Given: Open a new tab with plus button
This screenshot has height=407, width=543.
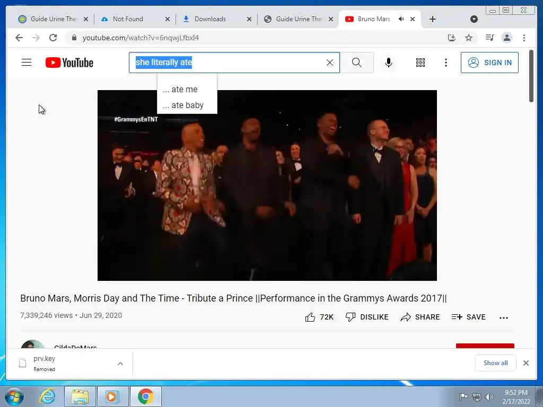Looking at the screenshot, I should tap(433, 19).
